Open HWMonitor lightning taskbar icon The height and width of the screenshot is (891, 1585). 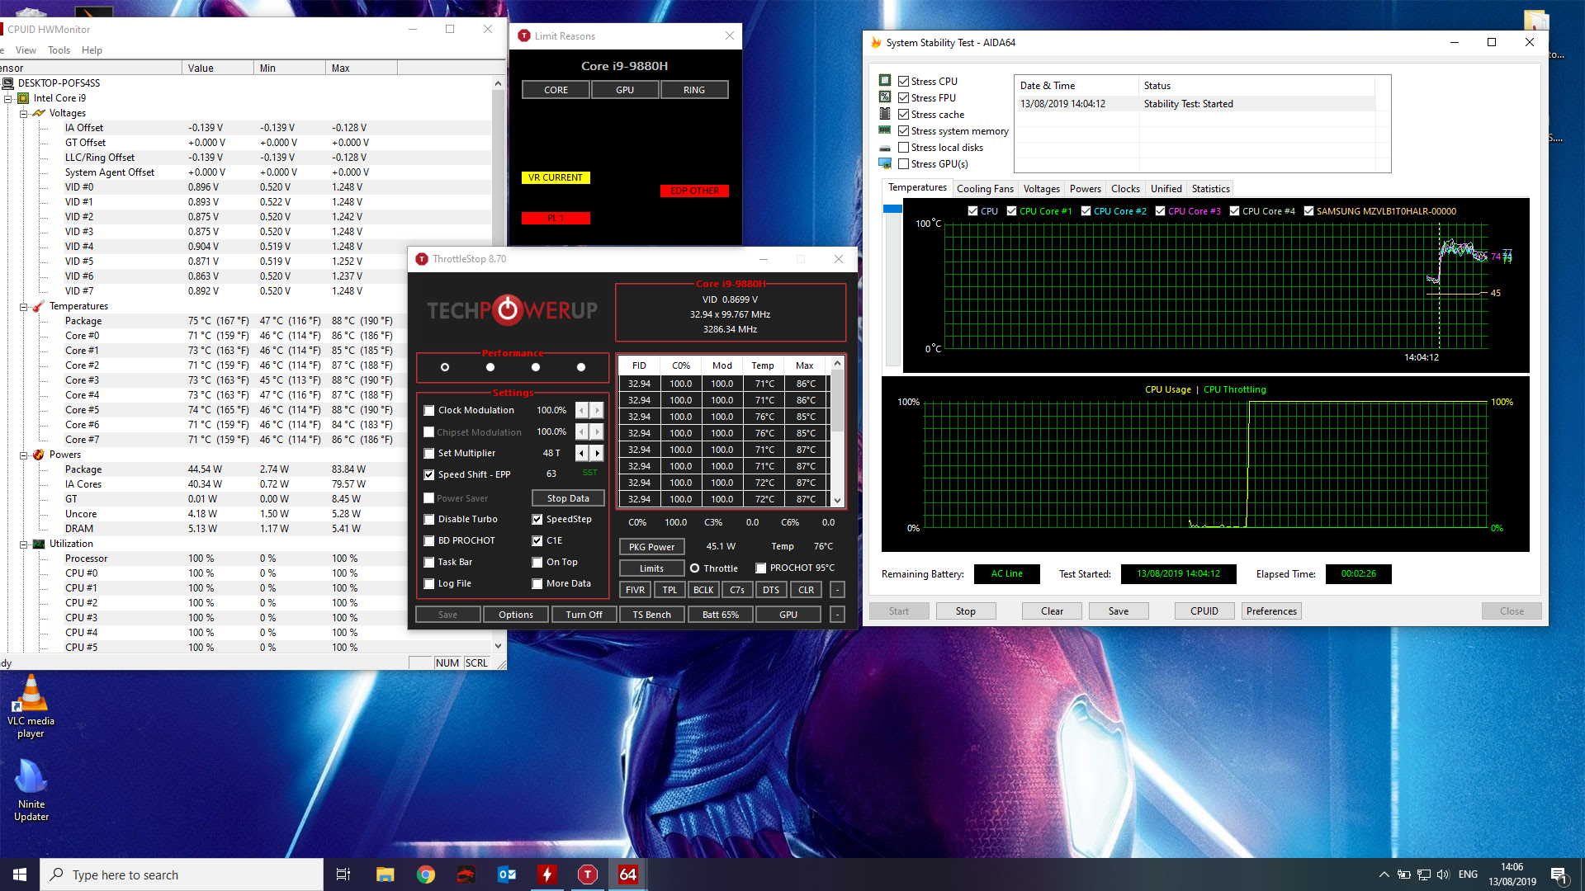(x=547, y=874)
